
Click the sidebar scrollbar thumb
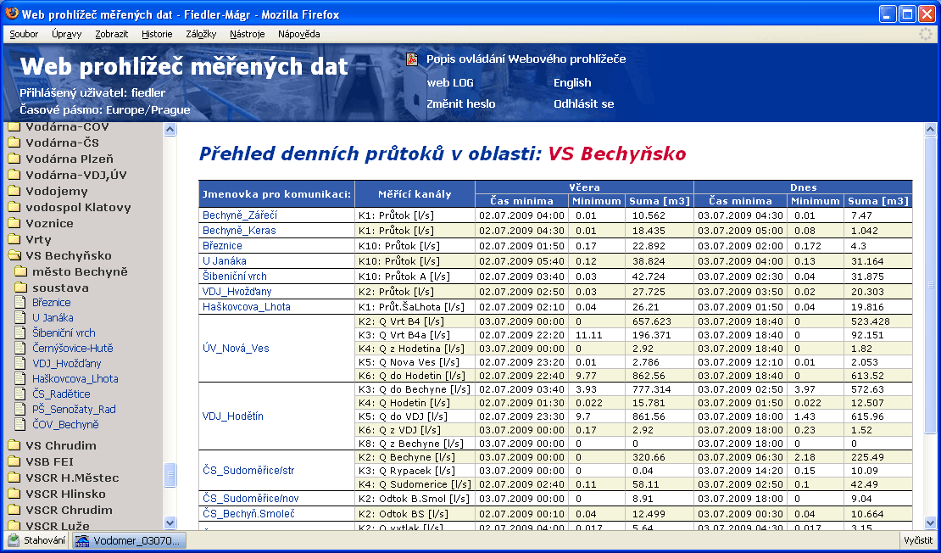170,474
